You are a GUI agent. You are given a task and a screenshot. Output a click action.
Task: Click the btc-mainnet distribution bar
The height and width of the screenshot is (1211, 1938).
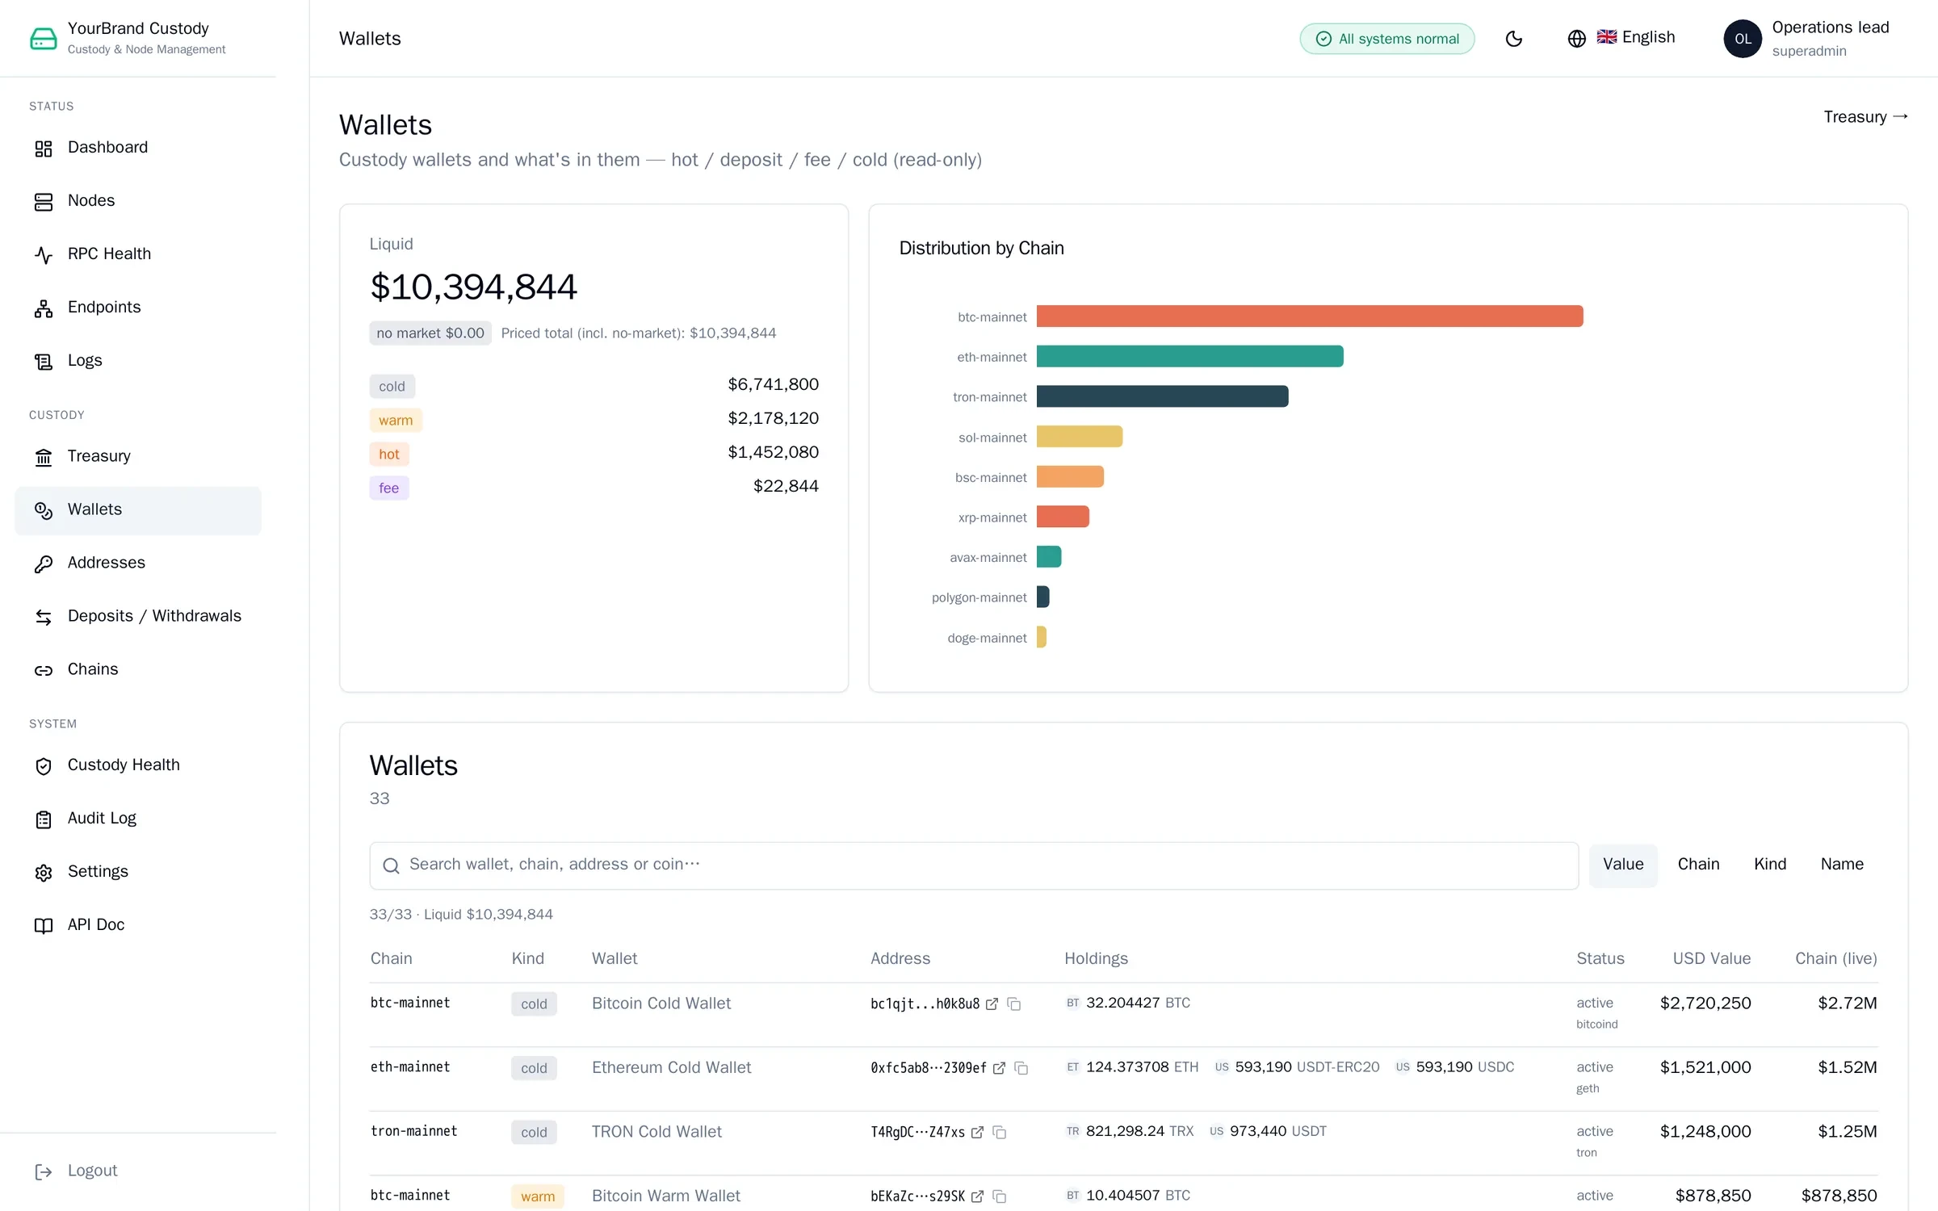pos(1310,316)
